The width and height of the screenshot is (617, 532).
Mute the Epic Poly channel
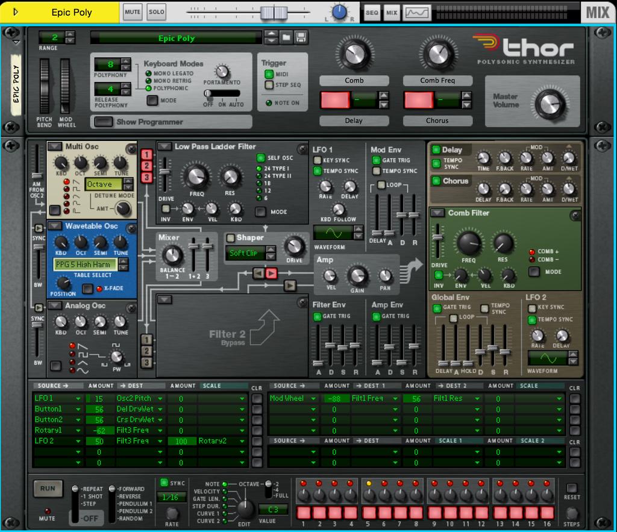pyautogui.click(x=132, y=12)
